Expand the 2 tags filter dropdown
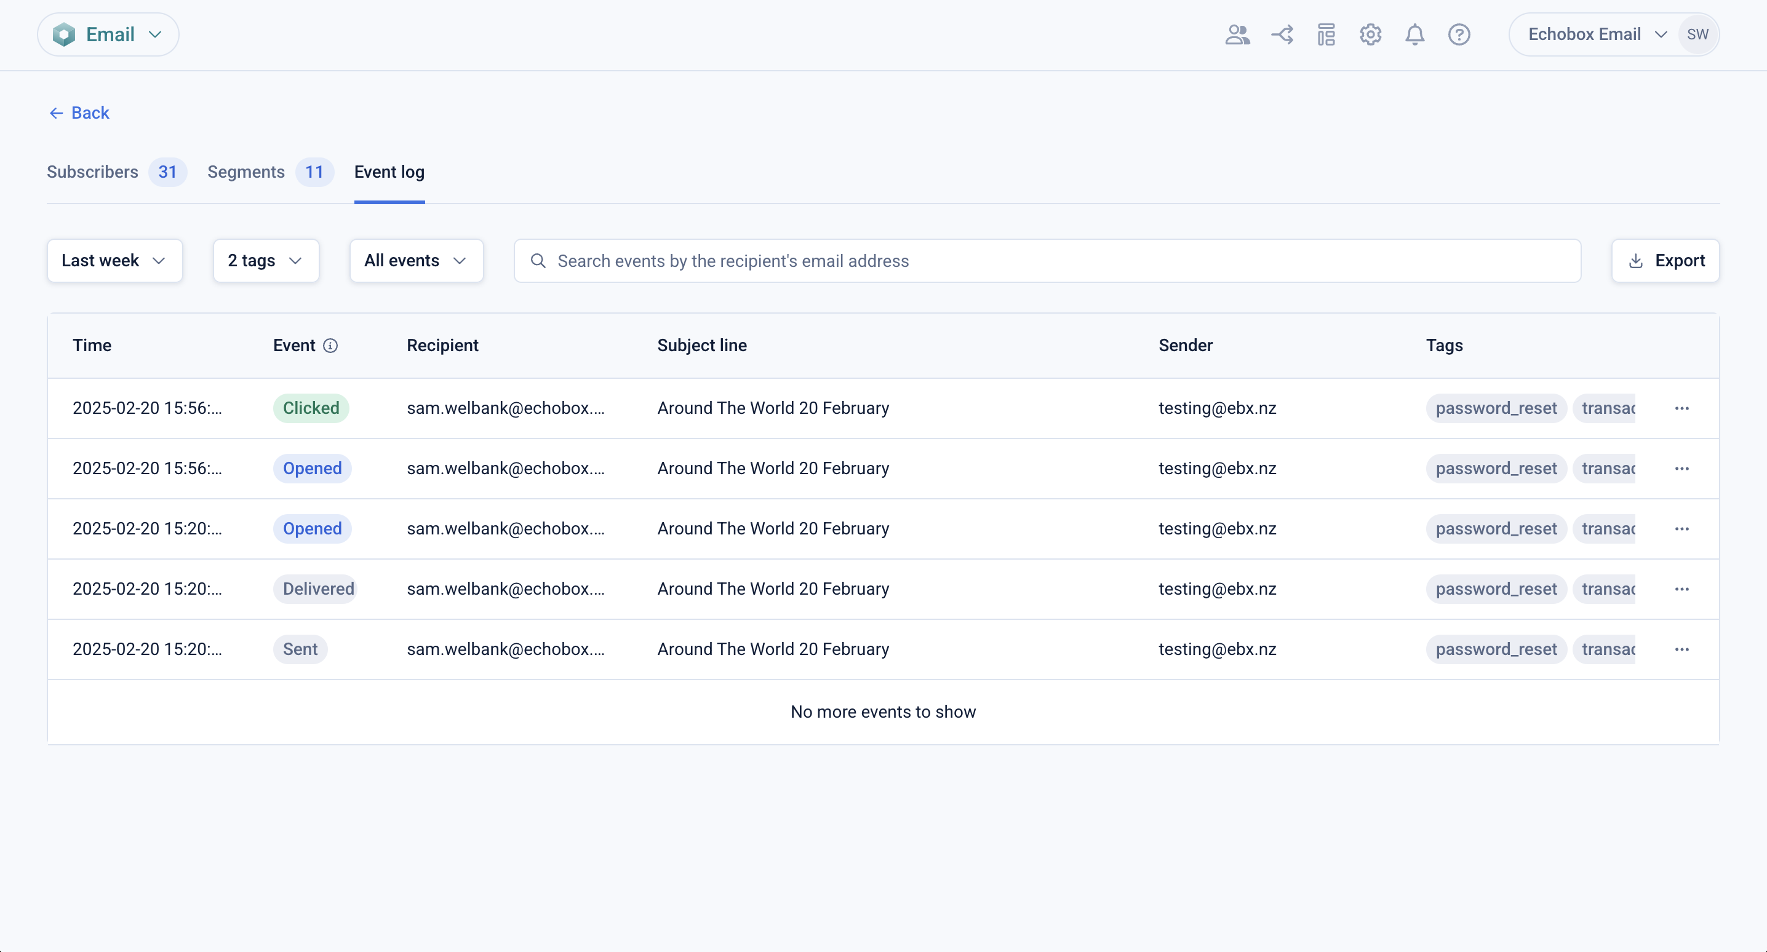The image size is (1767, 952). [265, 261]
